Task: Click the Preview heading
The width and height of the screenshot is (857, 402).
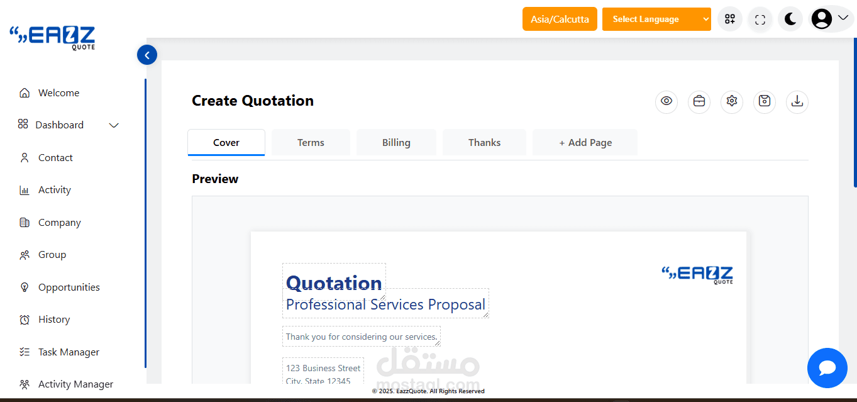Action: [x=215, y=179]
